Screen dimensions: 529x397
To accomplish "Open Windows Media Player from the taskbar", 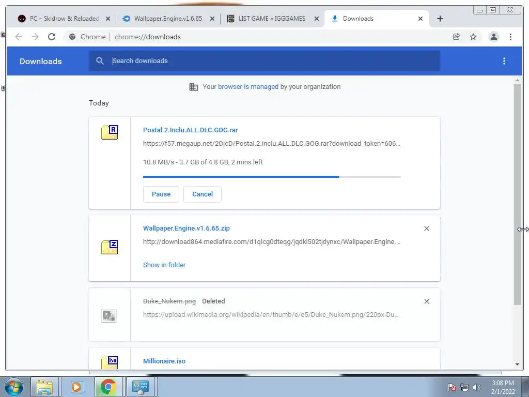I will [x=76, y=387].
